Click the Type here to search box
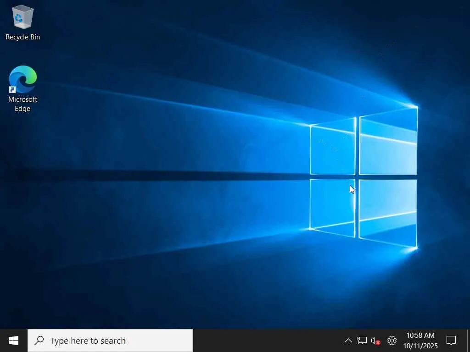 pos(110,341)
